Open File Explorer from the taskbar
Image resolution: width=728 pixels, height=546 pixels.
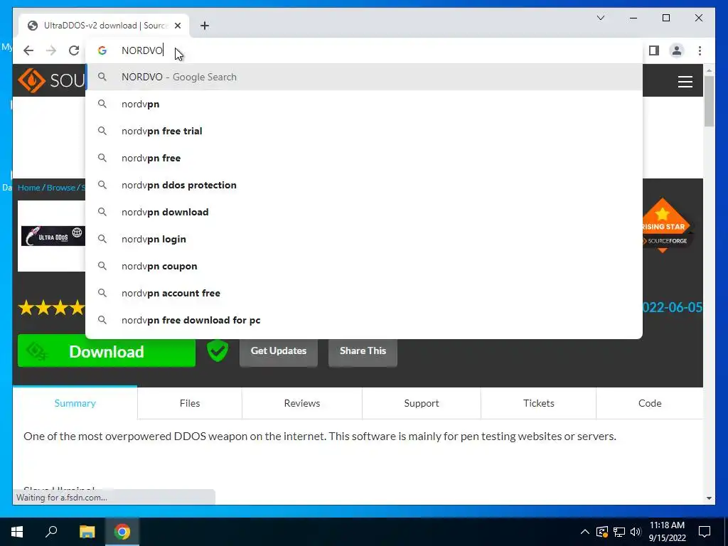click(87, 532)
